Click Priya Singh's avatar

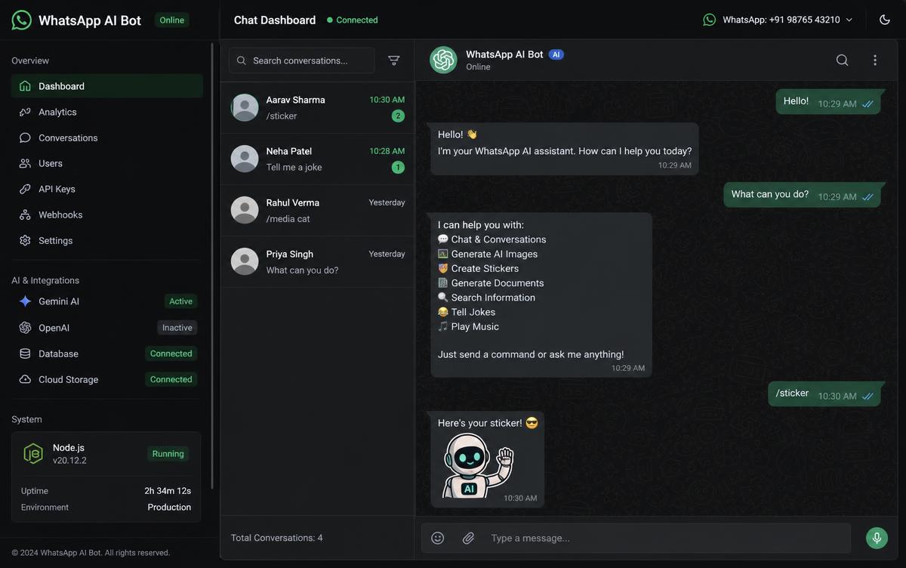pos(245,261)
